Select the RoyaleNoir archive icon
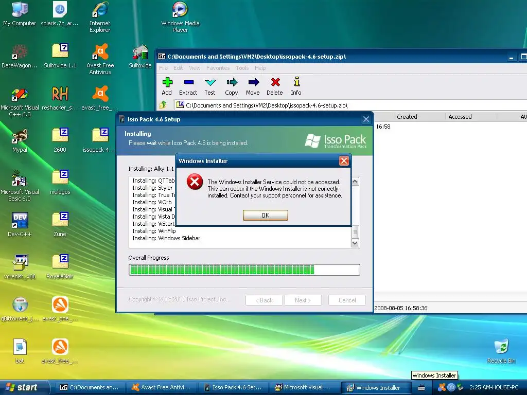The image size is (527, 395). click(x=60, y=267)
